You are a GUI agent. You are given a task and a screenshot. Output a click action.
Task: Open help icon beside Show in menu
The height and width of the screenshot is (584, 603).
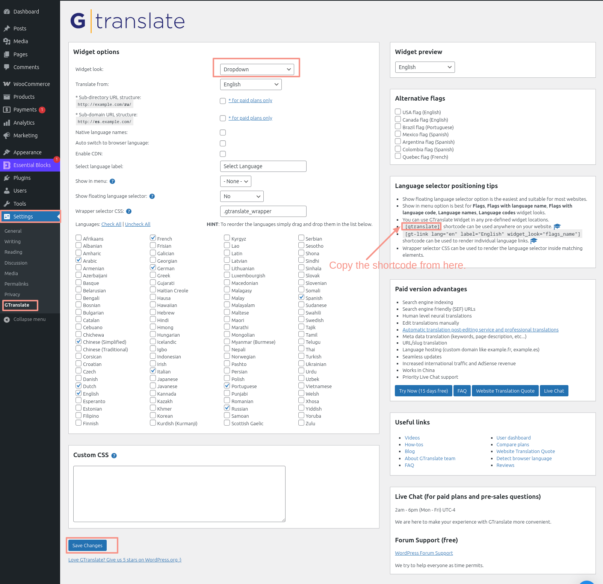coord(112,181)
